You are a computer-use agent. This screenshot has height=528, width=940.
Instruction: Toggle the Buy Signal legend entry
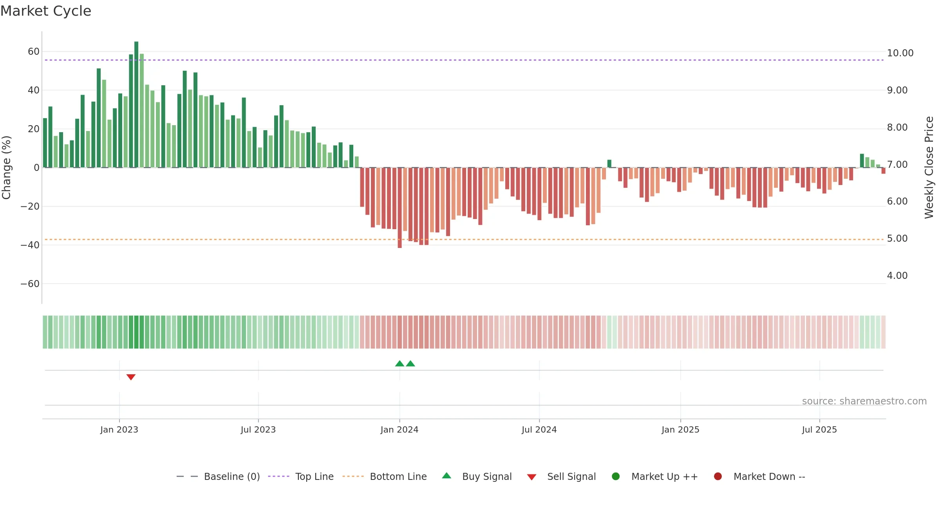click(x=477, y=476)
